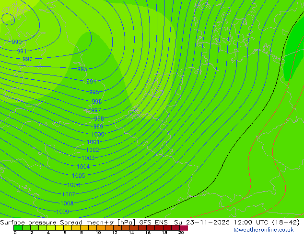Click the 991 isobar label
This screenshot has width=304, height=234.
coord(22,51)
